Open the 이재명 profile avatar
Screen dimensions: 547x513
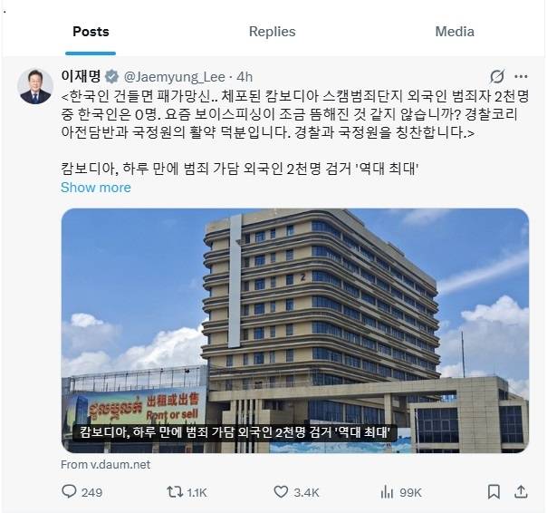click(35, 86)
